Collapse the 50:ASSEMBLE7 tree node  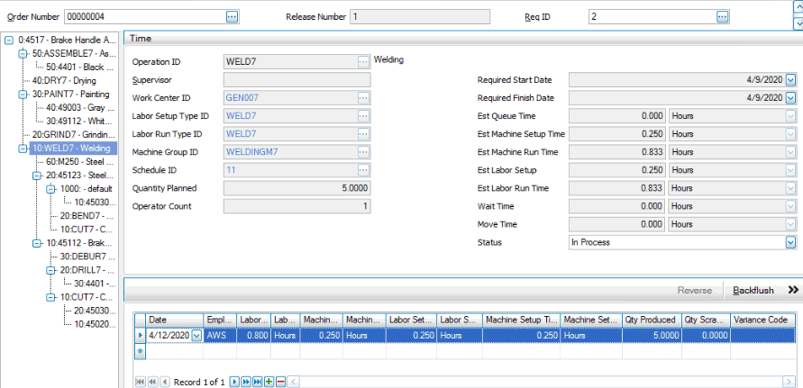23,53
